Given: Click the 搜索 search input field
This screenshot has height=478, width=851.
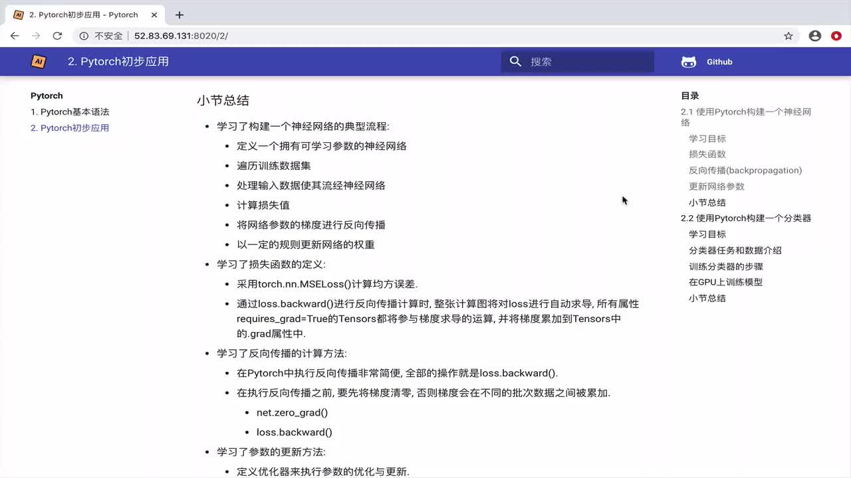Looking at the screenshot, I should [x=578, y=62].
